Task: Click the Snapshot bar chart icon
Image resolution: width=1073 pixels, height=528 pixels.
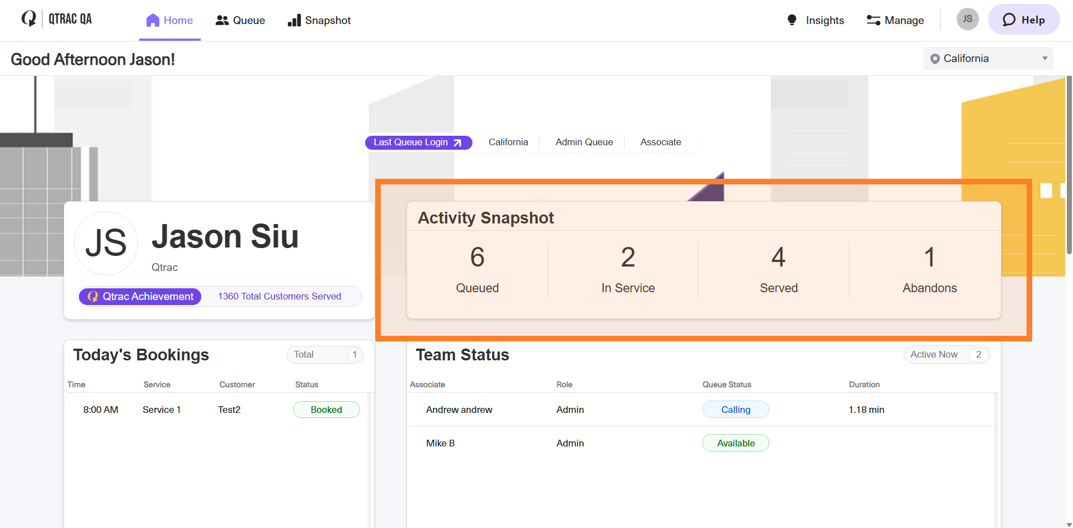Action: coord(294,21)
